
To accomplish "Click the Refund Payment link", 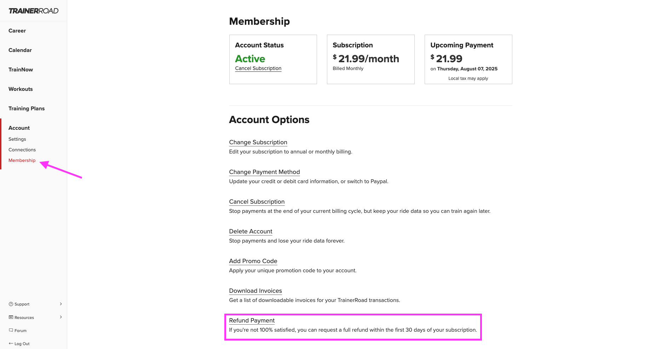I will tap(252, 320).
